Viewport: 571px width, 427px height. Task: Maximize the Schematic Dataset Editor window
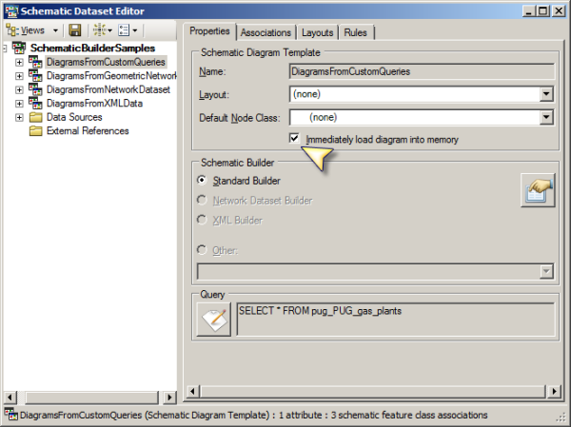[542, 10]
